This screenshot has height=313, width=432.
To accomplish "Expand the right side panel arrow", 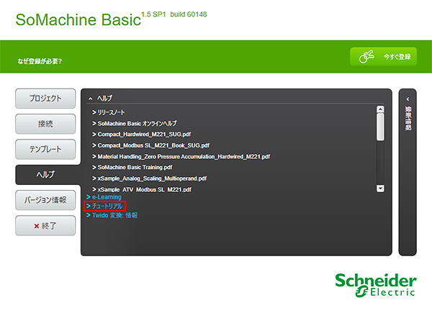I will (x=408, y=99).
